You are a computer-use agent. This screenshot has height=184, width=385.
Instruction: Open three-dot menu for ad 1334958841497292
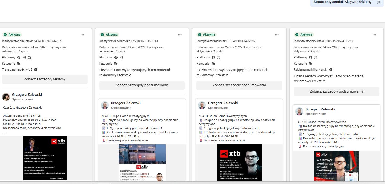tap(277, 35)
